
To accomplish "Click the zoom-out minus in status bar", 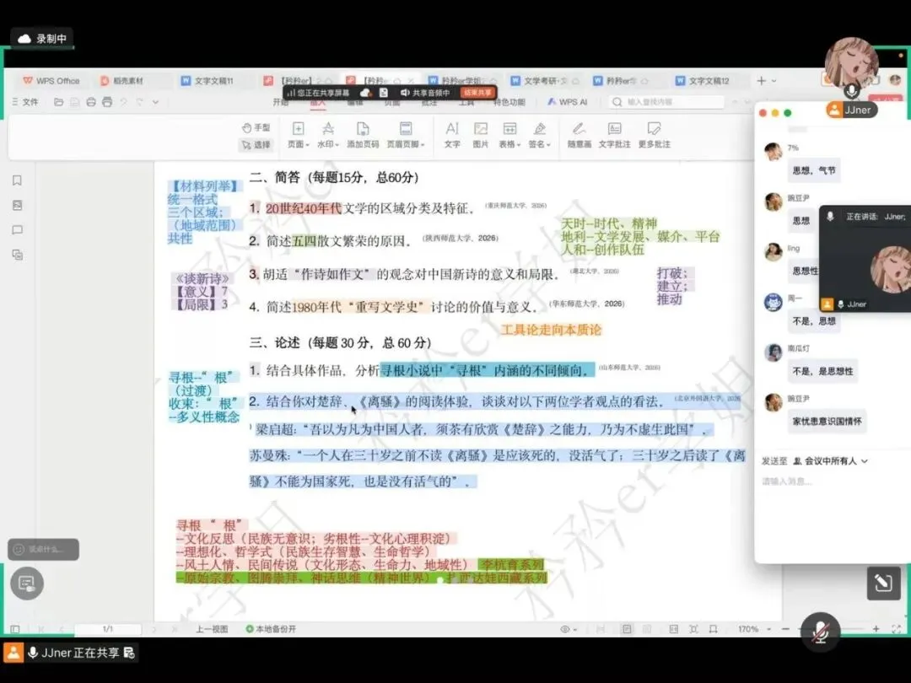I will coord(785,629).
